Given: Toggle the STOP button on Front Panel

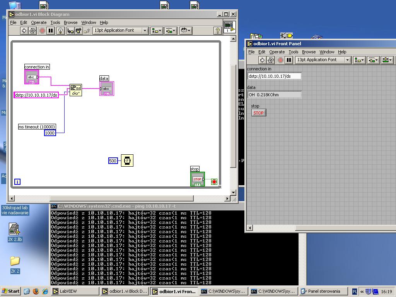Looking at the screenshot, I should [258, 113].
